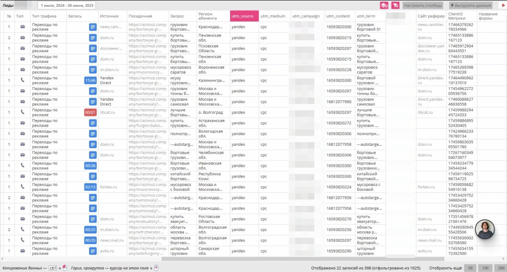This screenshot has height=272, width=507.
Task: Click the pink clear-filter funnel icon
Action: tap(395, 6)
